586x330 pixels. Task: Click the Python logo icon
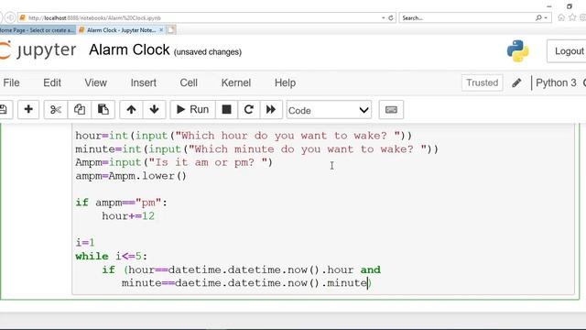point(517,51)
